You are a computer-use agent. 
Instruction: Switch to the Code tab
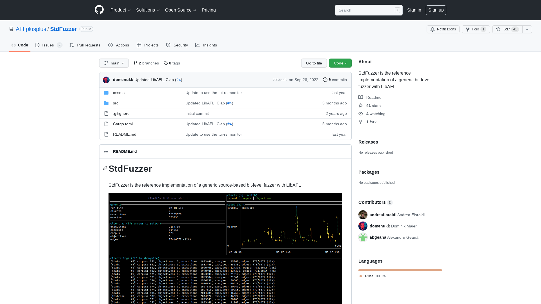click(20, 45)
